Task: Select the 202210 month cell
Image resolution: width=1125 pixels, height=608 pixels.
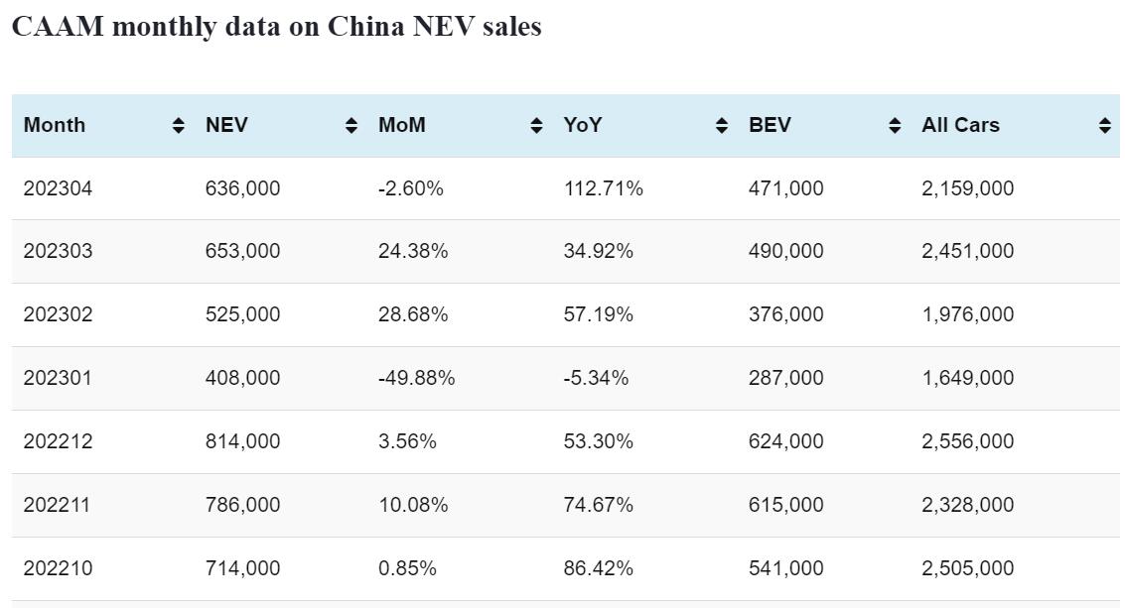Action: [58, 568]
